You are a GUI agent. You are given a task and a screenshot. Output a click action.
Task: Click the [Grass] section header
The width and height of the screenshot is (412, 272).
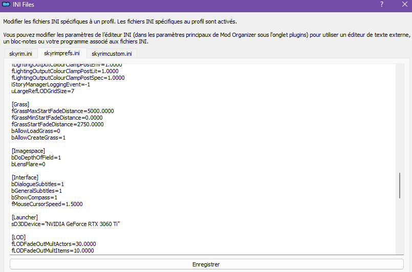[x=20, y=104]
